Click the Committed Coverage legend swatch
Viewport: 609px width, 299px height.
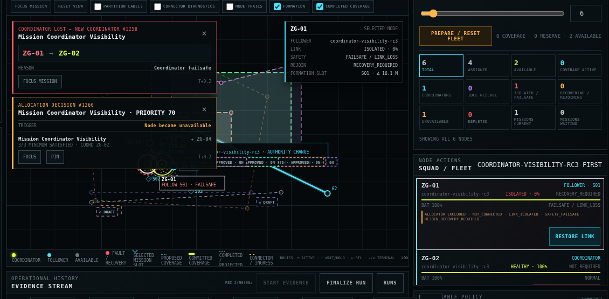(x=191, y=254)
